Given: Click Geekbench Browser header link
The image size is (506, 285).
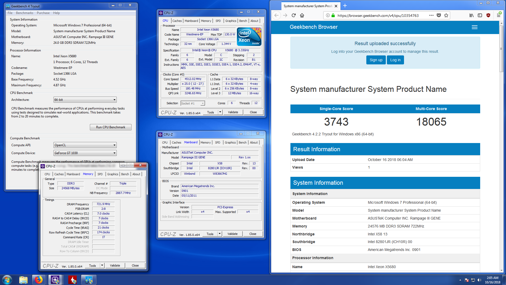Looking at the screenshot, I should pyautogui.click(x=314, y=27).
